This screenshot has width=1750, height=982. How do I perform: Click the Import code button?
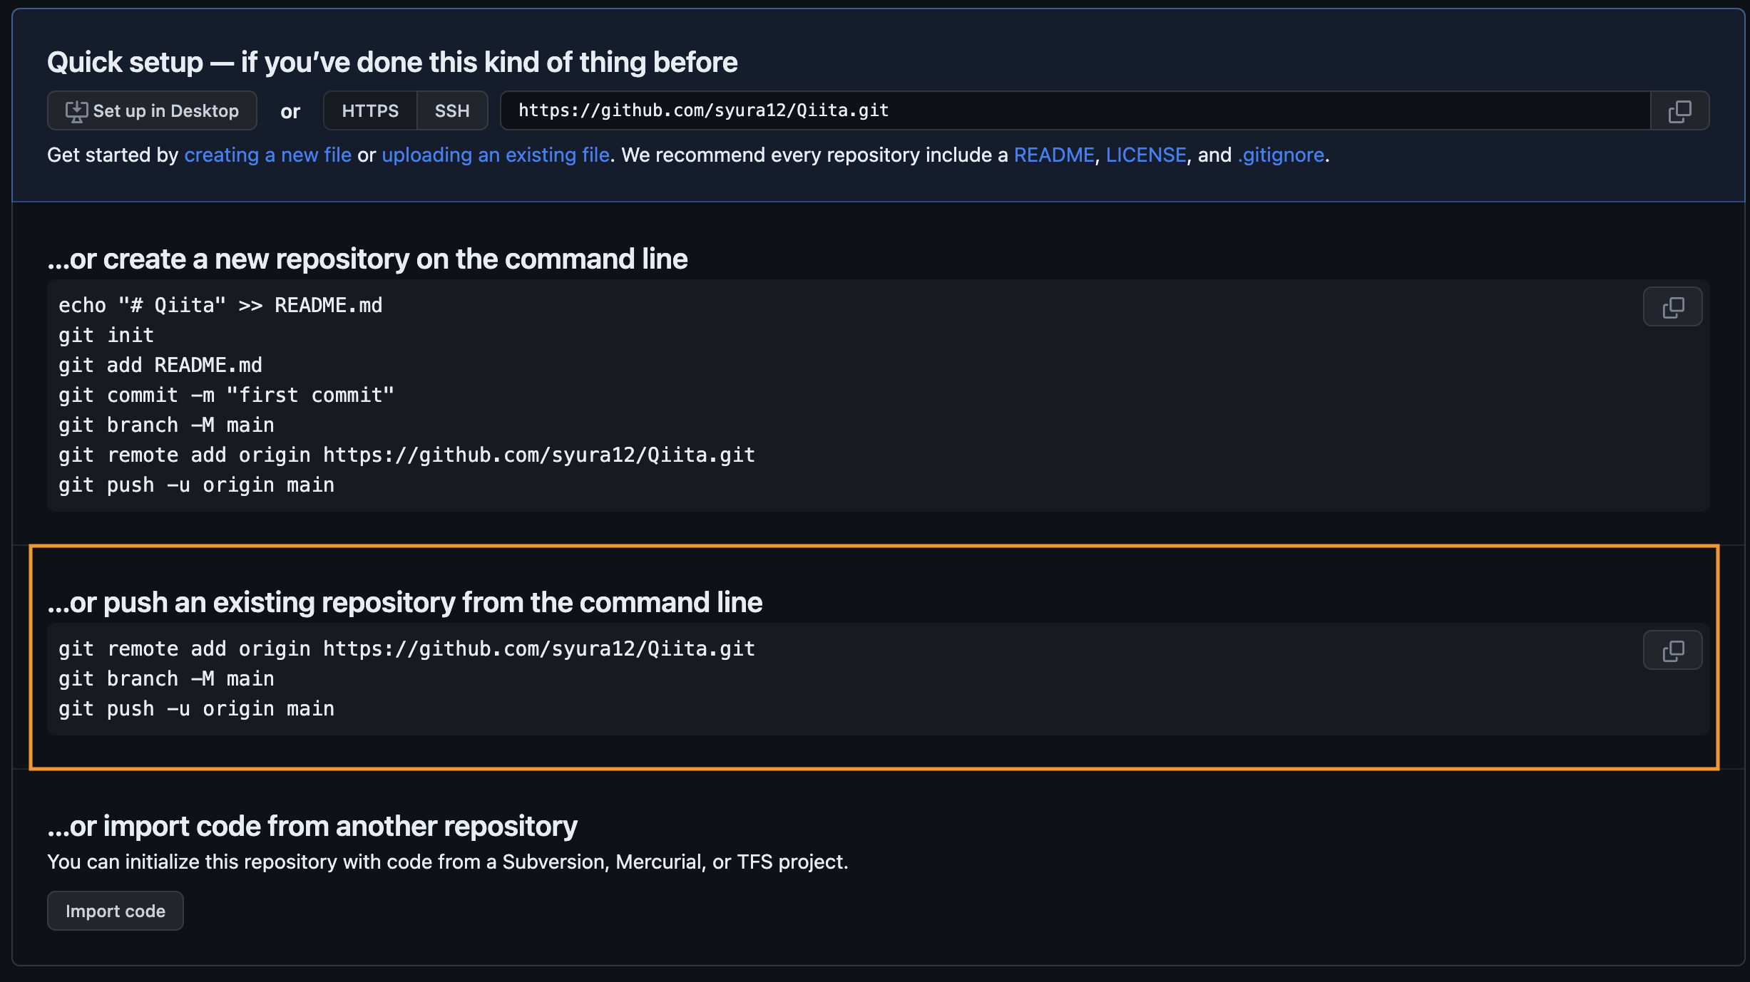(x=115, y=911)
